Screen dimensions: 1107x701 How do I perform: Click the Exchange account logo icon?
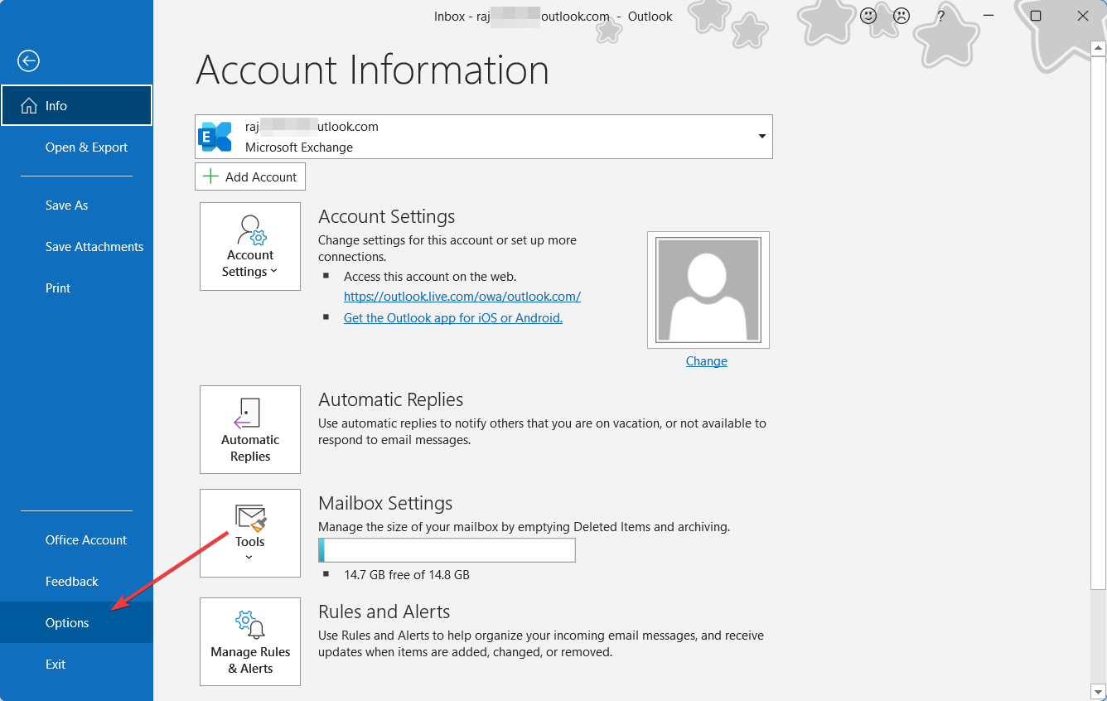pyautogui.click(x=215, y=137)
